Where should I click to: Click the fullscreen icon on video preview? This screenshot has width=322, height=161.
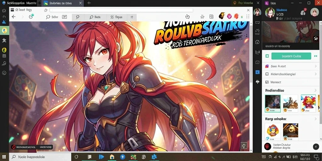[316, 38]
